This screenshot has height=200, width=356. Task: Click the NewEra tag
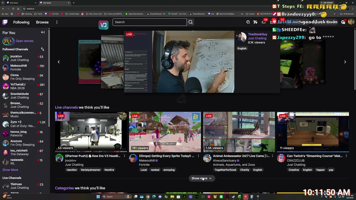click(109, 170)
